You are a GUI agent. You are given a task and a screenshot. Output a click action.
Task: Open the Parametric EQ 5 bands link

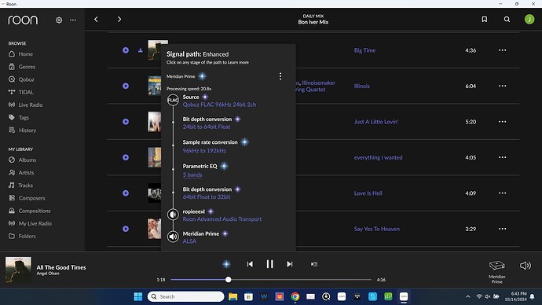[x=192, y=175]
